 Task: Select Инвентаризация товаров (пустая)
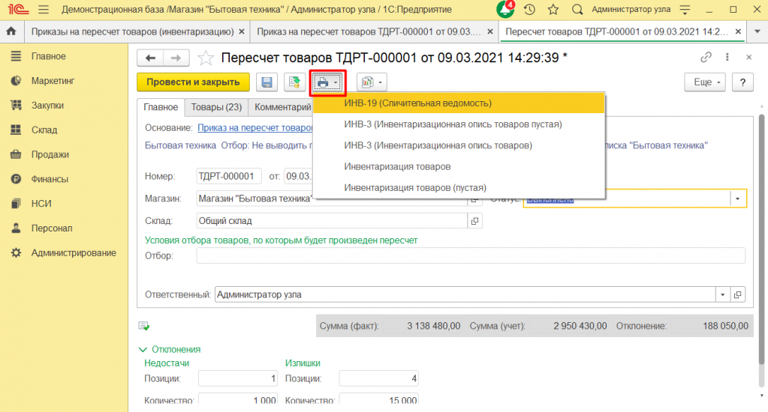tap(459, 188)
